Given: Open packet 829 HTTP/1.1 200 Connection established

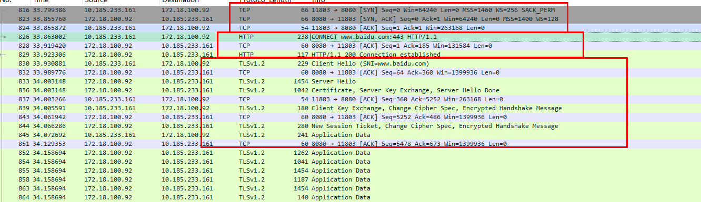Looking at the screenshot, I should point(350,55).
